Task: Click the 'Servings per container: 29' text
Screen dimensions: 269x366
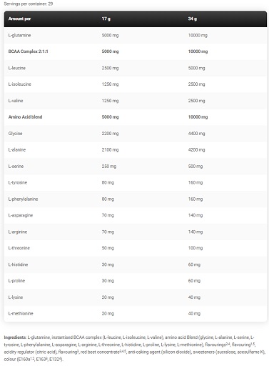Action: coord(29,4)
